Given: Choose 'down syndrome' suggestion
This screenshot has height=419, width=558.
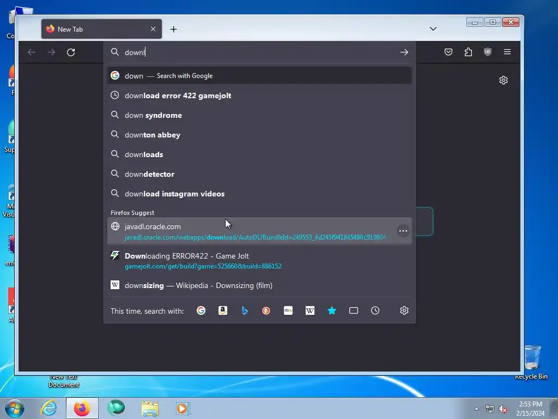Looking at the screenshot, I should 259,115.
